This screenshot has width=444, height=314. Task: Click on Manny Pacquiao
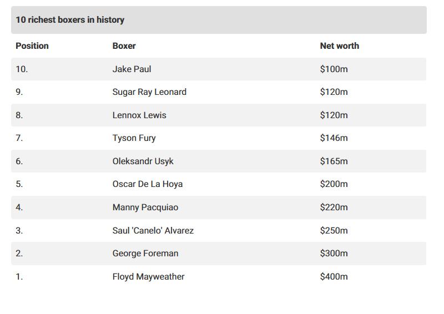[x=145, y=207]
